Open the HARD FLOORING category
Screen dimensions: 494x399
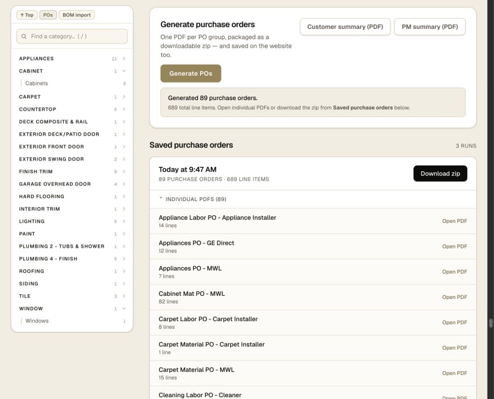(x=72, y=197)
